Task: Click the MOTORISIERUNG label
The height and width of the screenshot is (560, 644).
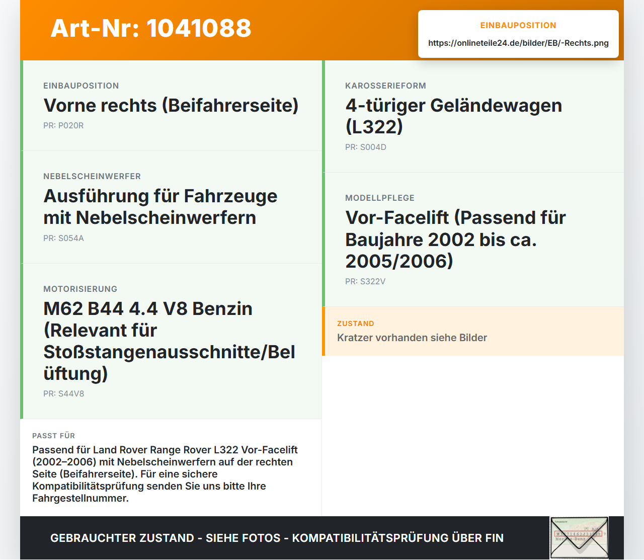Action: pyautogui.click(x=80, y=289)
